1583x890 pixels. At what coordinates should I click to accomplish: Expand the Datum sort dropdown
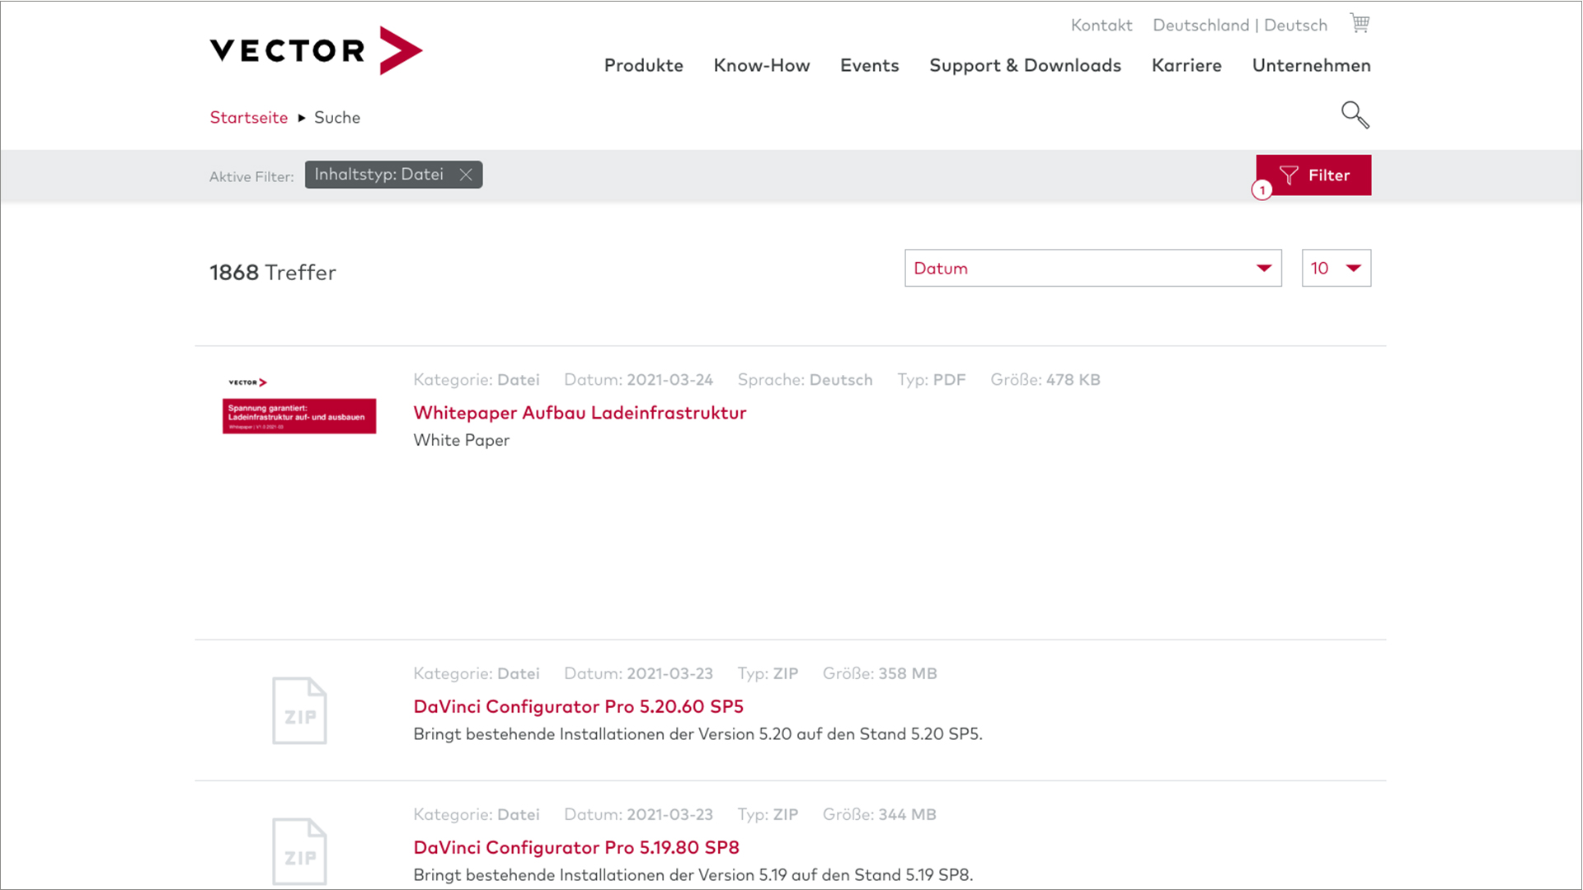point(1092,268)
